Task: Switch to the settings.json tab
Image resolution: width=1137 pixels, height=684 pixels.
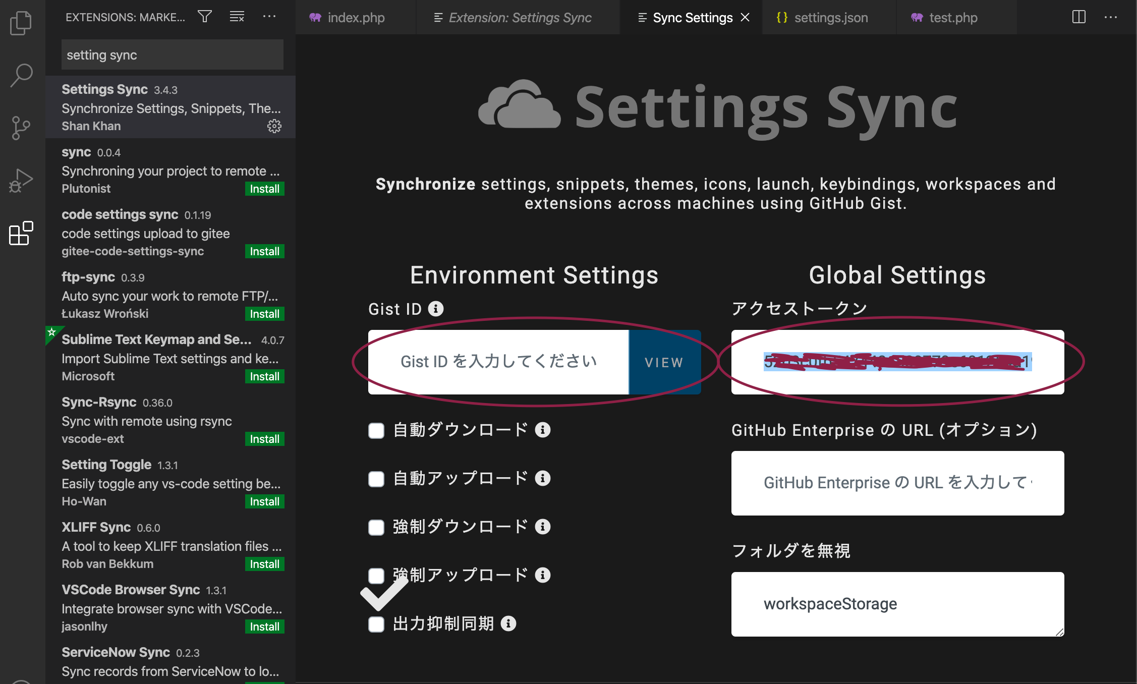Action: [x=830, y=17]
